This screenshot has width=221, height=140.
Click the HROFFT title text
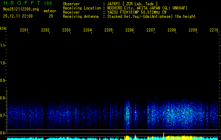(21, 3)
